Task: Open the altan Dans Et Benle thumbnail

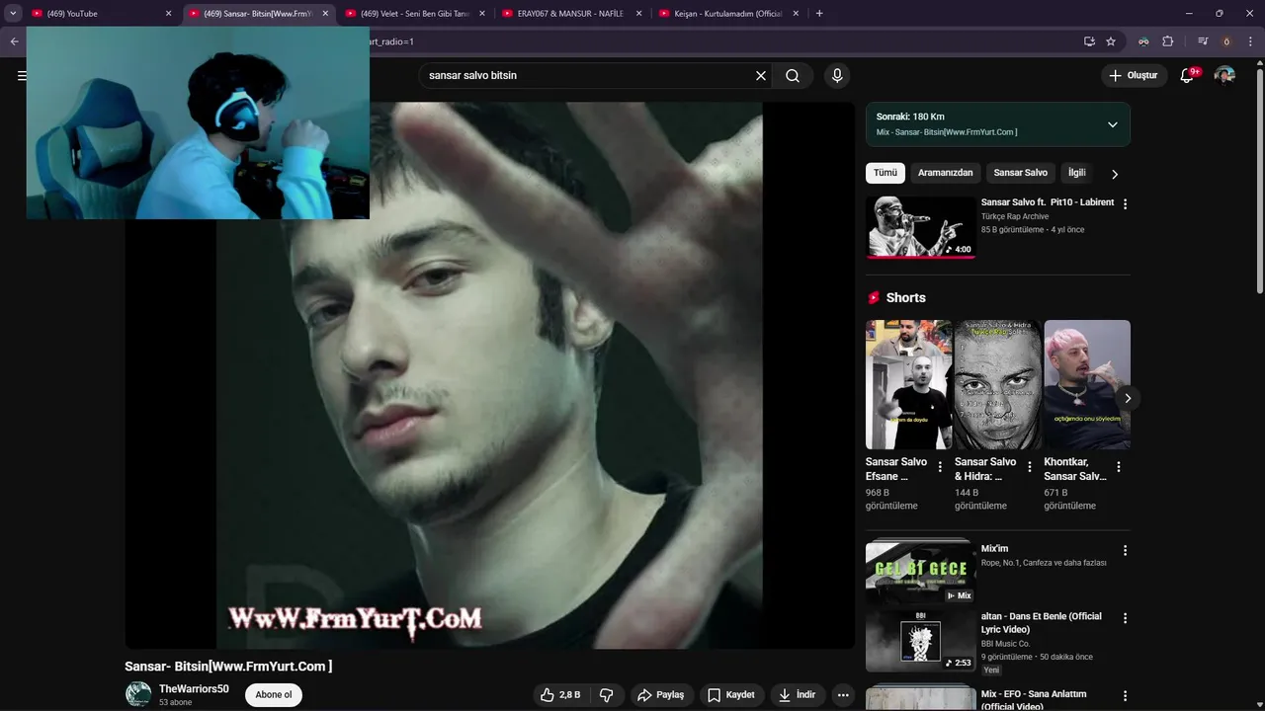Action: tap(920, 641)
